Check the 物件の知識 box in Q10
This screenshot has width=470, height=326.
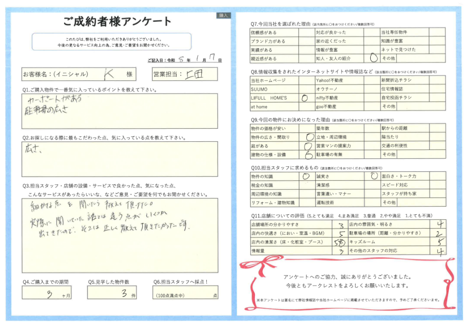coord(306,176)
